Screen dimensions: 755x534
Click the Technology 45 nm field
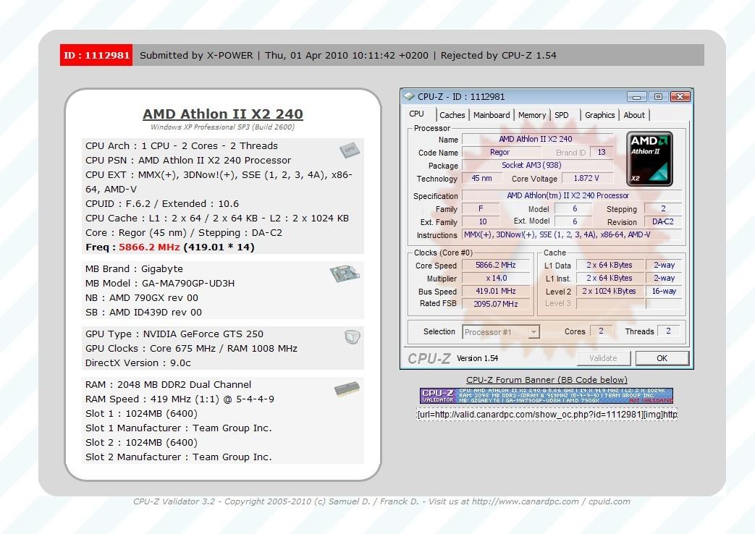tap(481, 178)
